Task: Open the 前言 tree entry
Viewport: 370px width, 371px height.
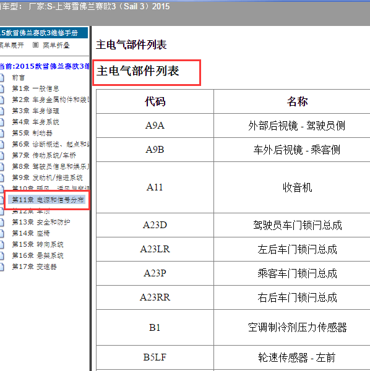Action: point(18,77)
